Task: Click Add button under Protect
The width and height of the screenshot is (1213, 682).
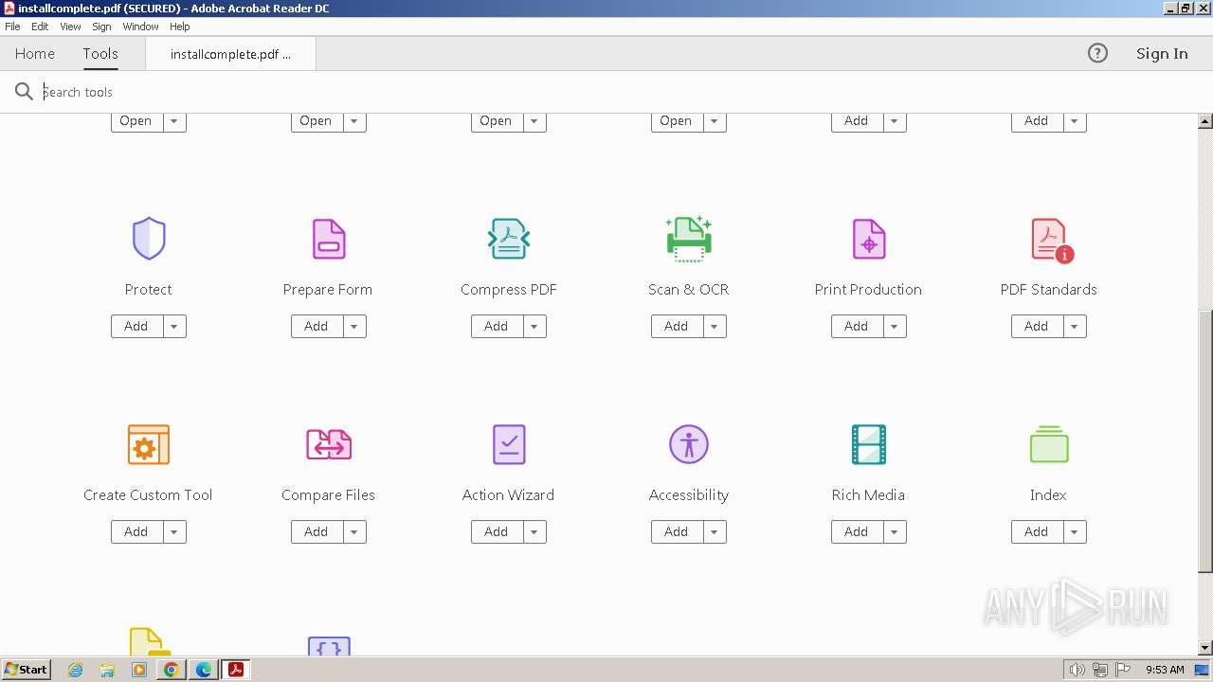Action: tap(136, 326)
